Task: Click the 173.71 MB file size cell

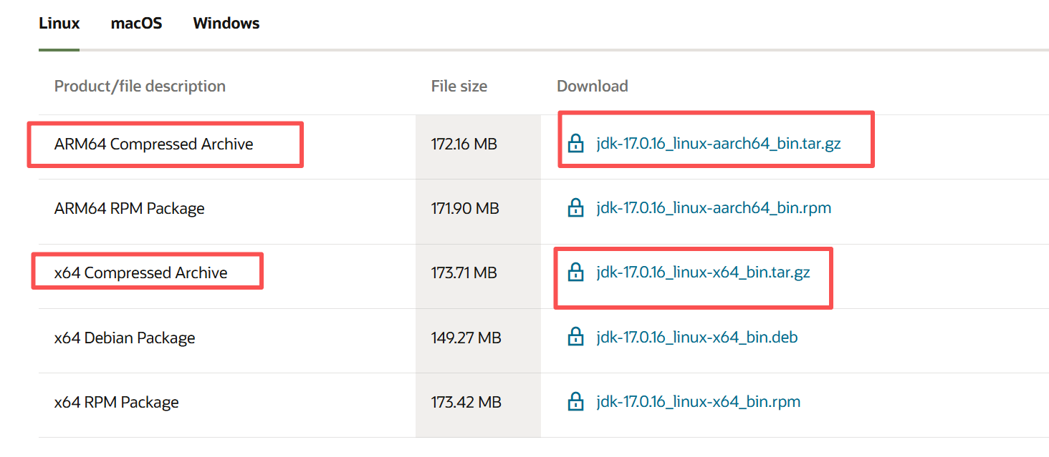Action: 464,272
